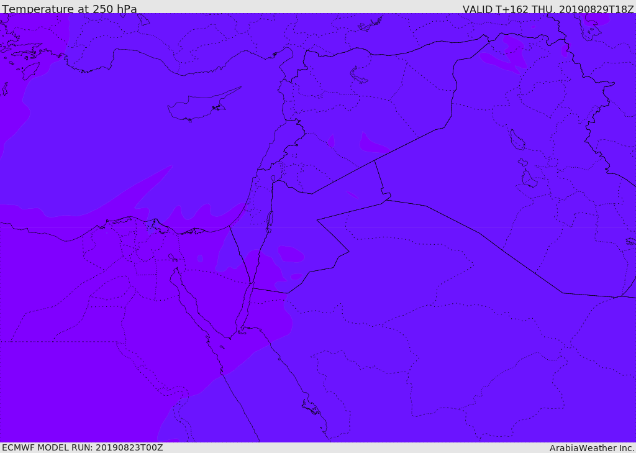Click the 'VALID T+162 THU. 20190829T18Z' label
636x453 pixels.
(548, 9)
